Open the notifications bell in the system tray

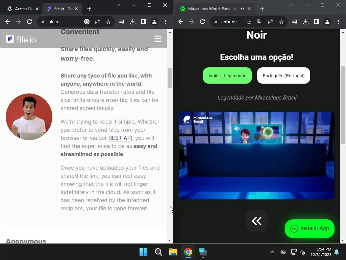pyautogui.click(x=337, y=252)
